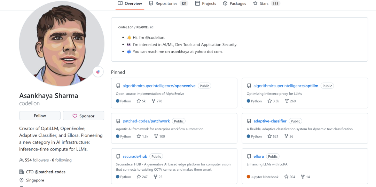Click the people icon next to followers
The image size is (376, 187).
(22, 160)
